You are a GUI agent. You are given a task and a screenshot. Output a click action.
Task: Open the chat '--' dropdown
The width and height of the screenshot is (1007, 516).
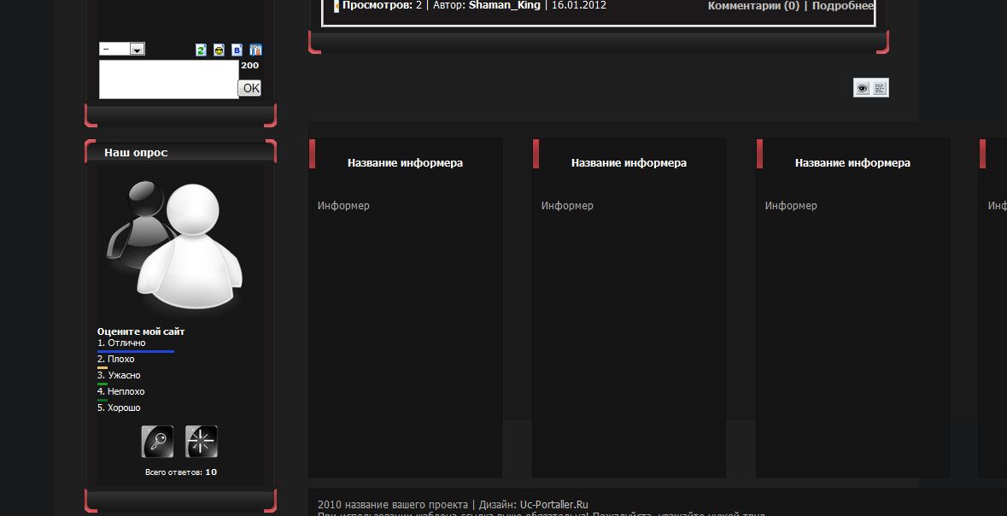click(x=122, y=50)
